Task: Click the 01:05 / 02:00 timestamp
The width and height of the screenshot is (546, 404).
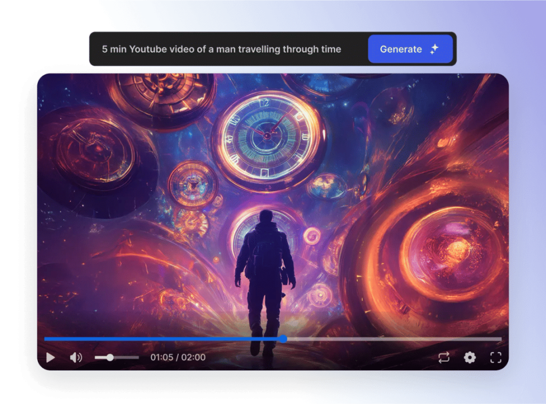Action: pos(177,358)
